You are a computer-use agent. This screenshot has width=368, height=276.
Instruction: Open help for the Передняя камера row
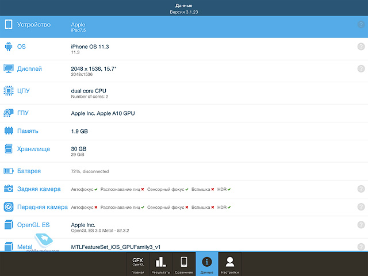pos(361,207)
